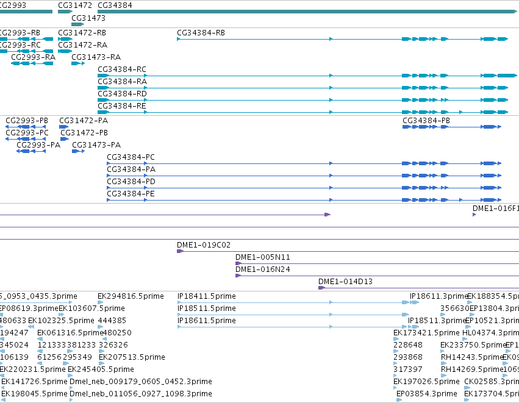
Task: Click the CG31472-PA protein label
Action: pyautogui.click(x=84, y=121)
